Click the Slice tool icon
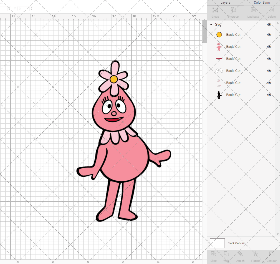Image resolution: width=280 pixels, height=264 pixels. tap(213, 254)
